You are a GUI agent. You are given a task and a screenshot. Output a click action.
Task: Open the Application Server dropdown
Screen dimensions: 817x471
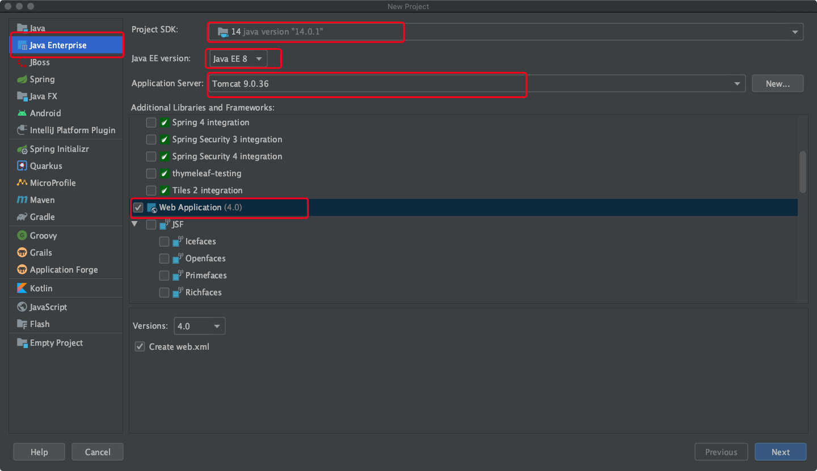(477, 83)
